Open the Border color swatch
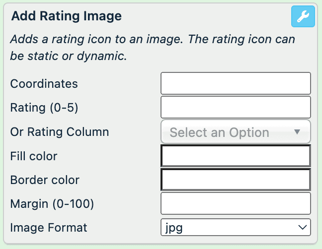The image size is (322, 249). pos(236,180)
